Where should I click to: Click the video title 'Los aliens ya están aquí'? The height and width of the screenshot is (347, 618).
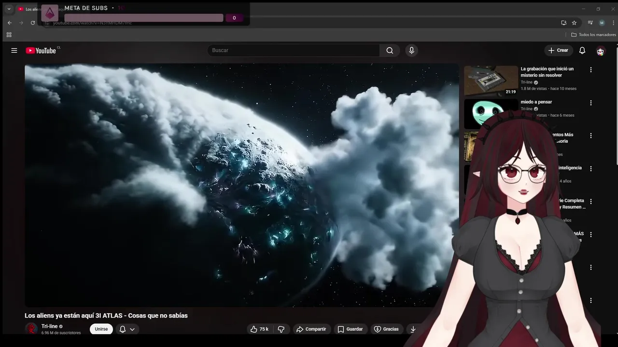106,316
